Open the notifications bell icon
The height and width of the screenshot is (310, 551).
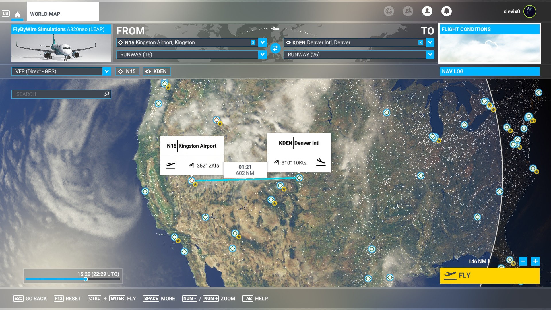point(446,11)
